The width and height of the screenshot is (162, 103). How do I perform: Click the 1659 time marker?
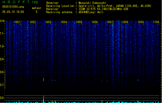[x=141, y=22]
